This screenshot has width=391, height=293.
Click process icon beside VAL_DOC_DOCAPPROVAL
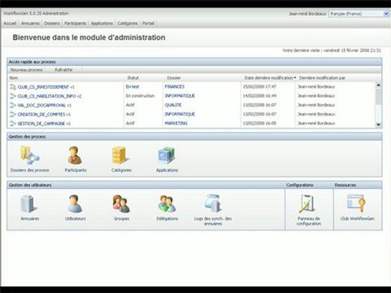click(x=13, y=105)
